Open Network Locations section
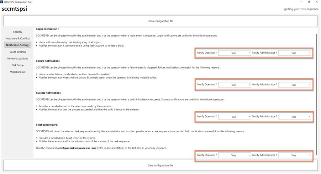 click(x=18, y=59)
